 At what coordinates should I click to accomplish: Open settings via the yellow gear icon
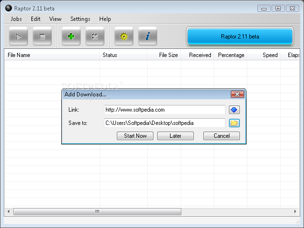[x=124, y=36]
